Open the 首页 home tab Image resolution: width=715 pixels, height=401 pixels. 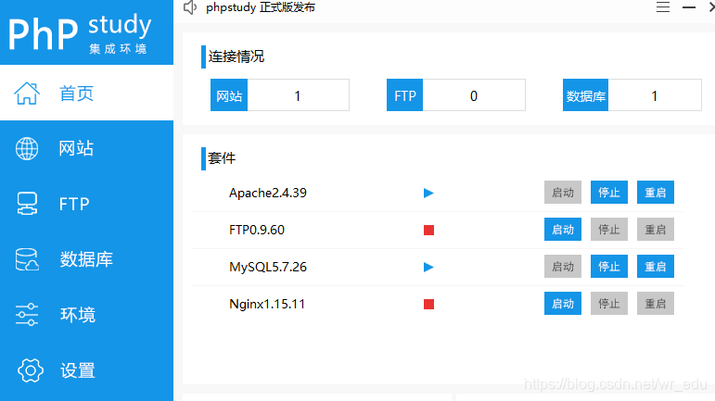click(86, 94)
